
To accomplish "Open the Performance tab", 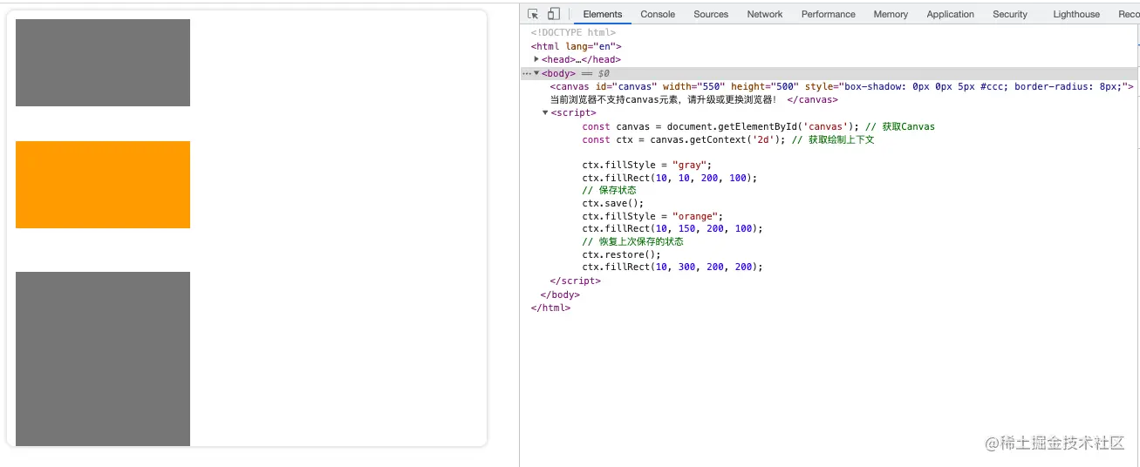I will [829, 14].
